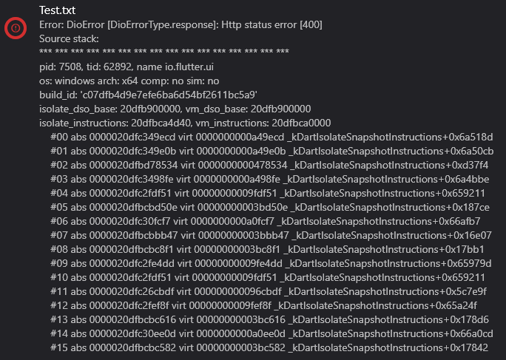Select the Test.txt file title
Image resolution: width=506 pixels, height=360 pixels.
(x=57, y=10)
